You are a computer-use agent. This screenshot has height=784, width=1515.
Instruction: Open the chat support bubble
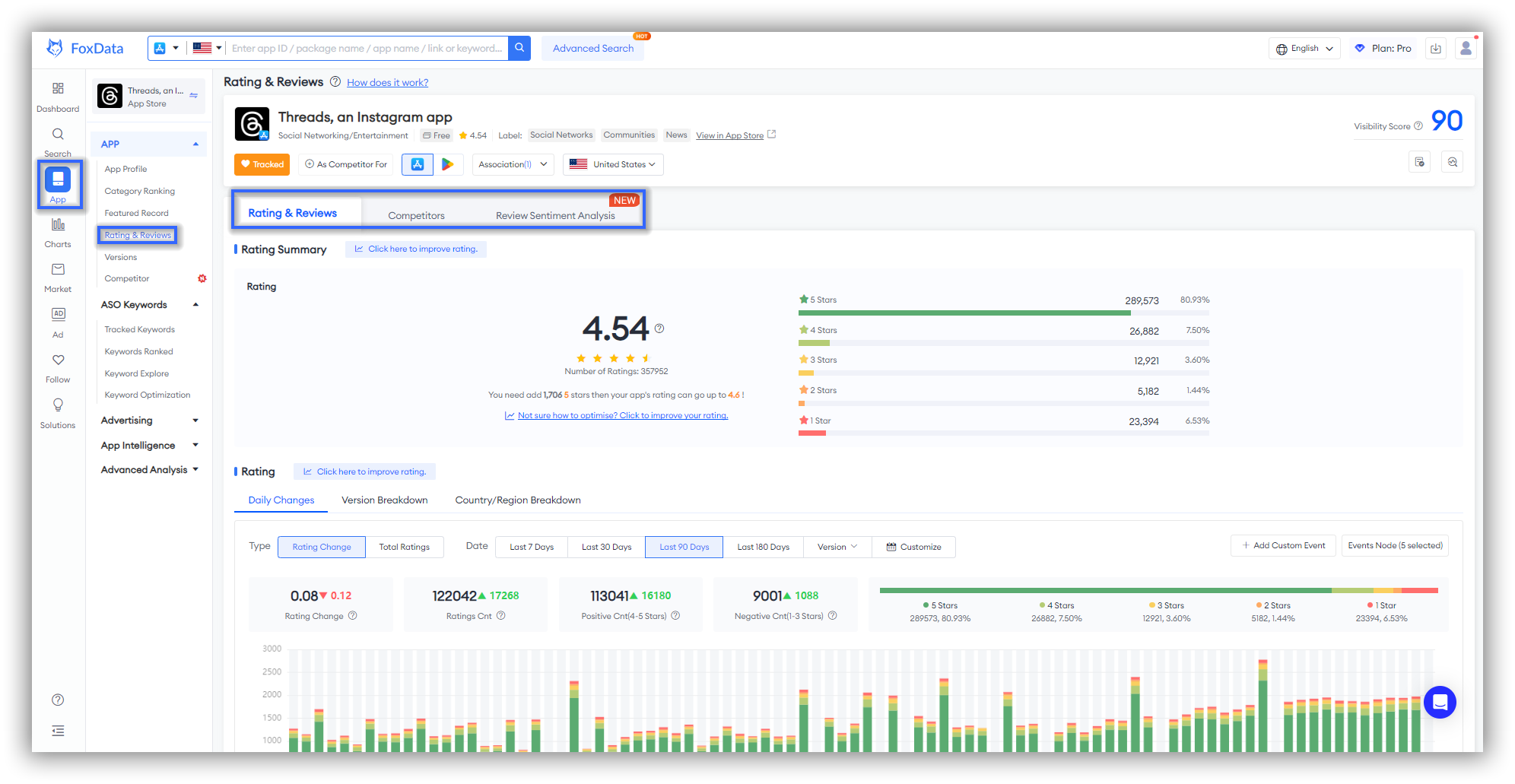point(1440,702)
